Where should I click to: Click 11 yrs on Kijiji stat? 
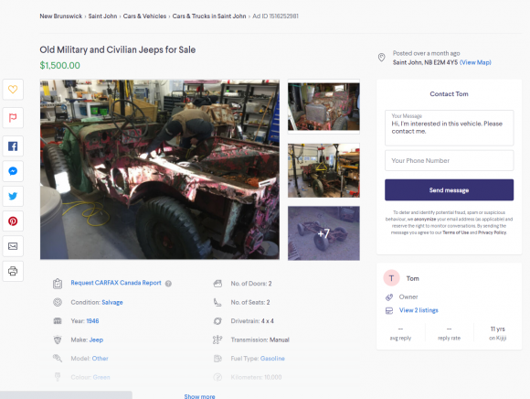497,333
